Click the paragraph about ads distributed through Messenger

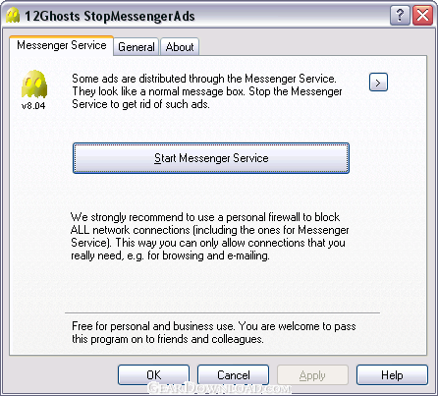pos(207,91)
